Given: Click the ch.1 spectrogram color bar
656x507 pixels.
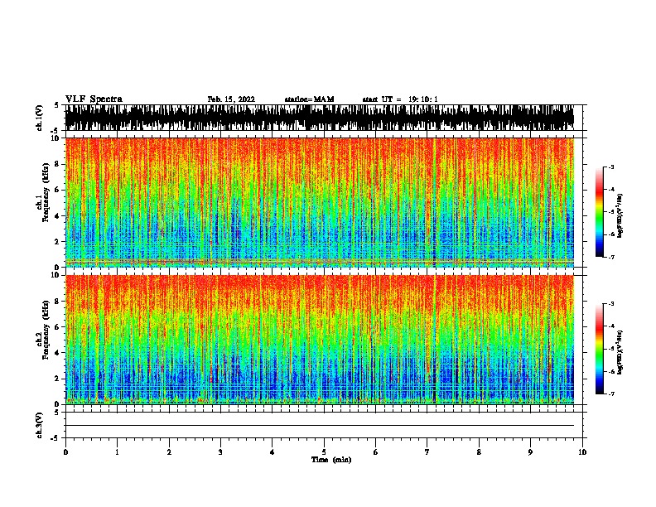Looking at the screenshot, I should [x=600, y=212].
